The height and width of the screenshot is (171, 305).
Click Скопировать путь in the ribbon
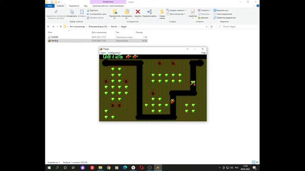click(96, 14)
